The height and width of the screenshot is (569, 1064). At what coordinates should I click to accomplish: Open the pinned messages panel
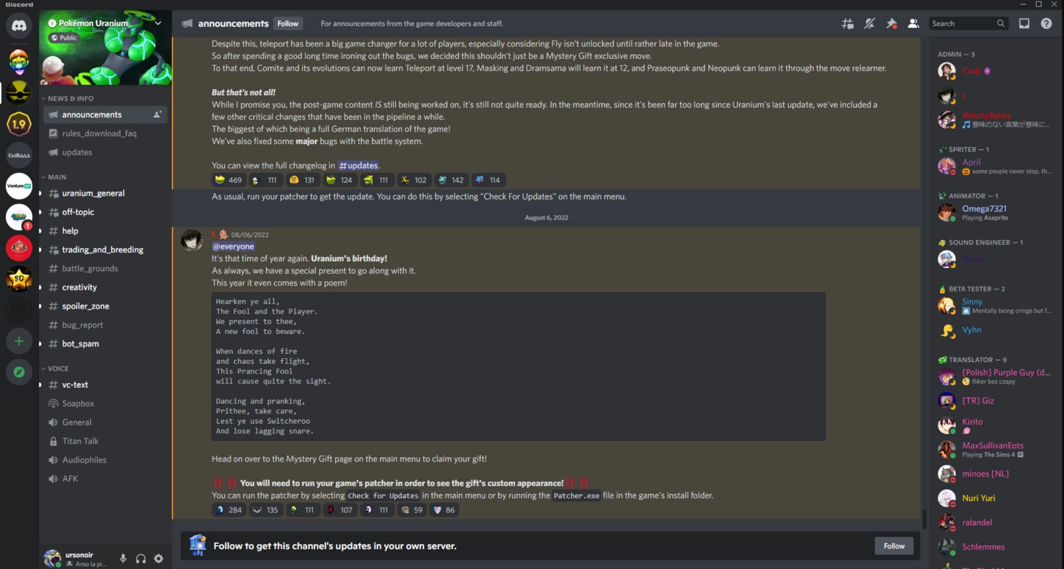click(x=891, y=24)
